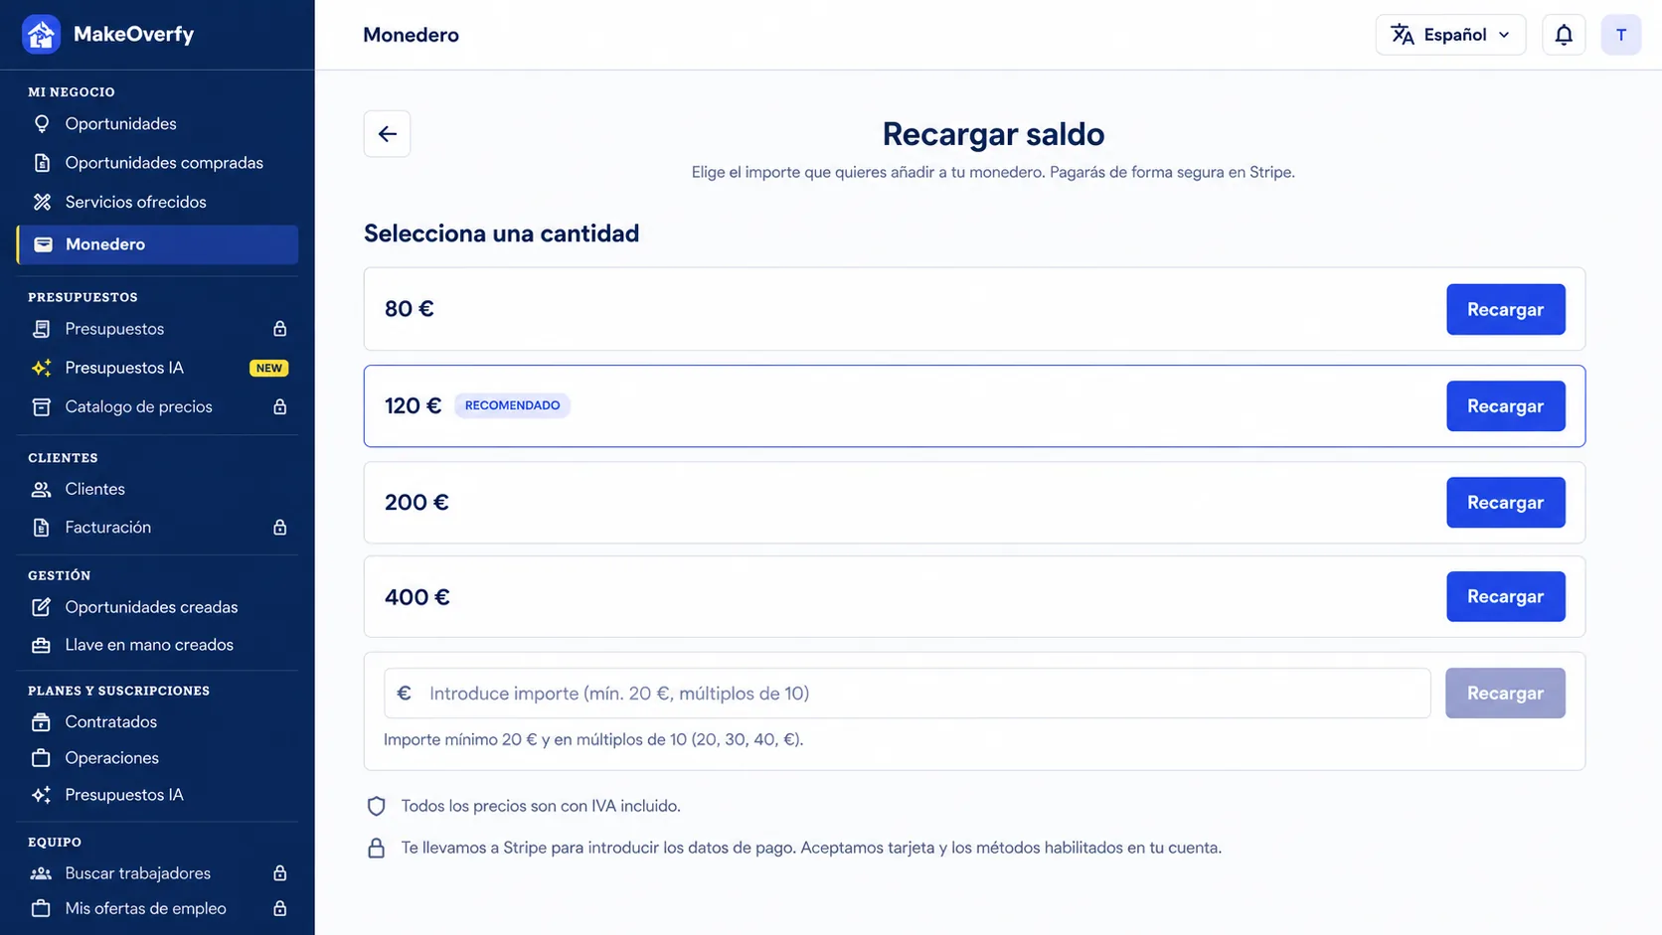Click the translate icon near Español
Viewport: 1662px width, 935px height.
[1403, 35]
